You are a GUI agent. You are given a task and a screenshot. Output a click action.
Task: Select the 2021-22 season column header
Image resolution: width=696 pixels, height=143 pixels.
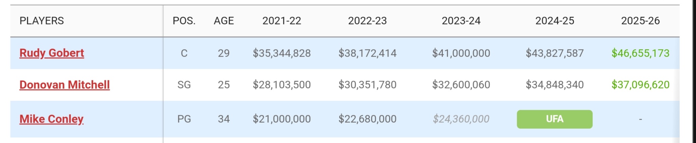point(282,21)
